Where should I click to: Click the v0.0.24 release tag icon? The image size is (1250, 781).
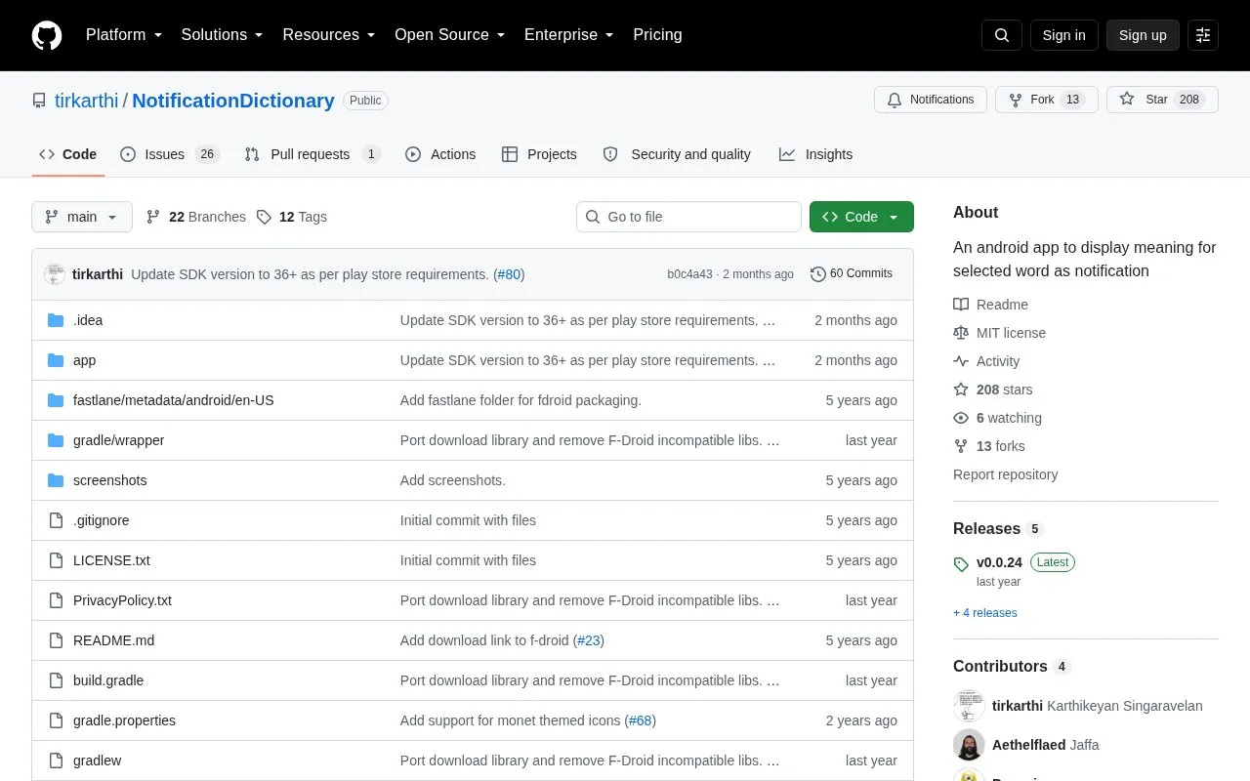961,563
